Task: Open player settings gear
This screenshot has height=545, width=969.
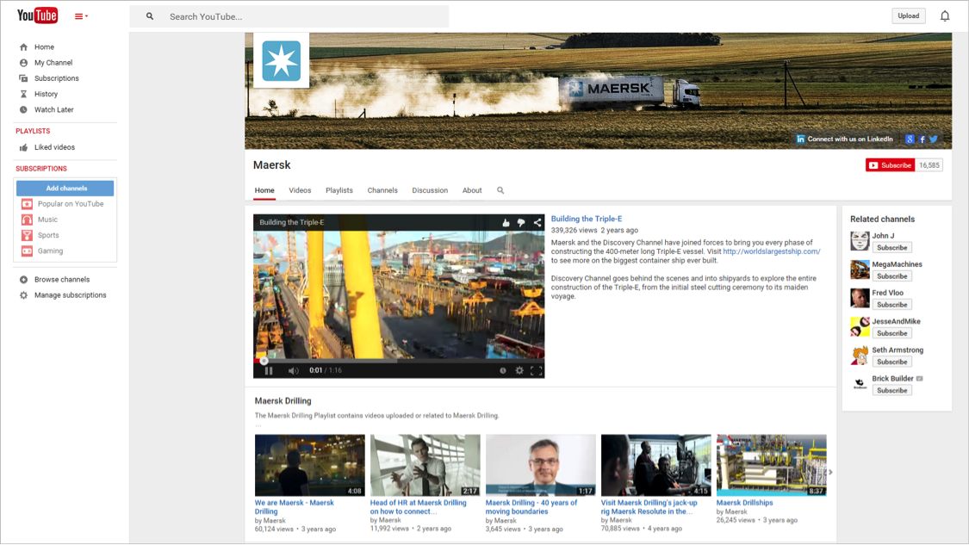Action: 519,371
